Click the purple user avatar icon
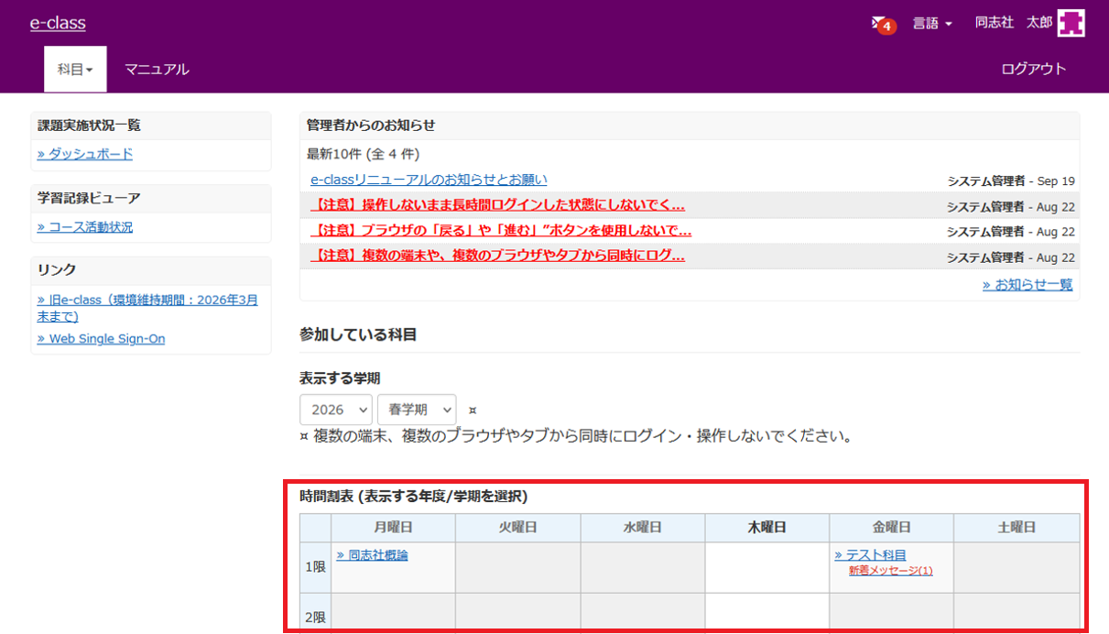 coord(1071,23)
